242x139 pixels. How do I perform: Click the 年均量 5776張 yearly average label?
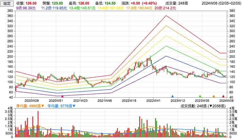tap(60, 106)
